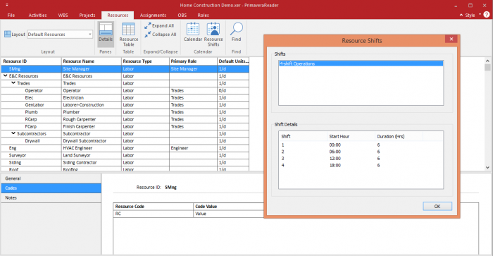Select the 4-shift Operations entry

click(x=361, y=63)
